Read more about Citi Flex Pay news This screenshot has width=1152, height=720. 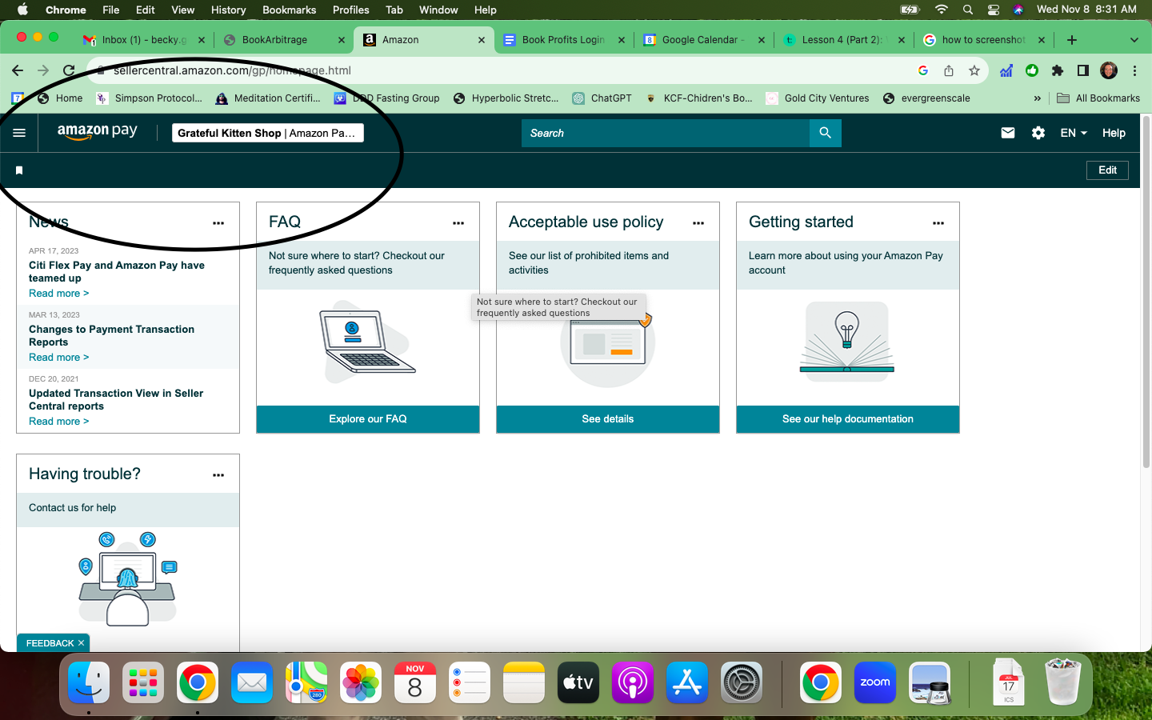58,294
